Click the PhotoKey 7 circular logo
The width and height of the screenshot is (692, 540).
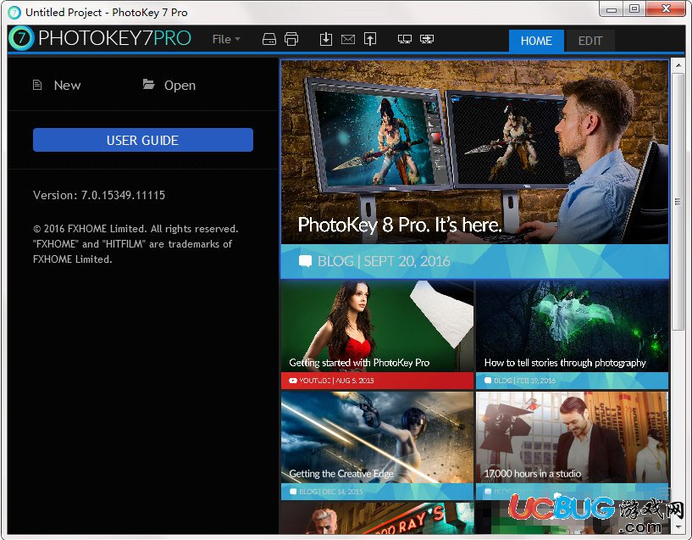20,38
